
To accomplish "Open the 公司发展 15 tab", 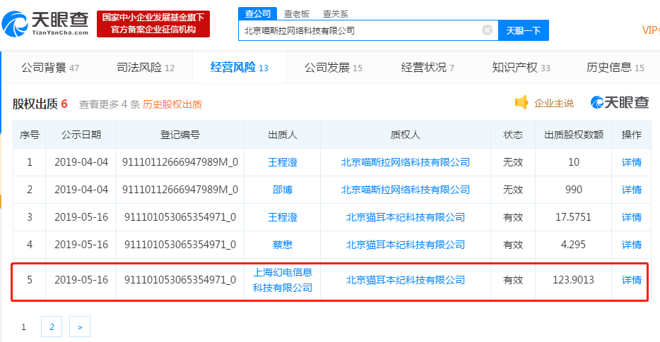I will pyautogui.click(x=334, y=68).
